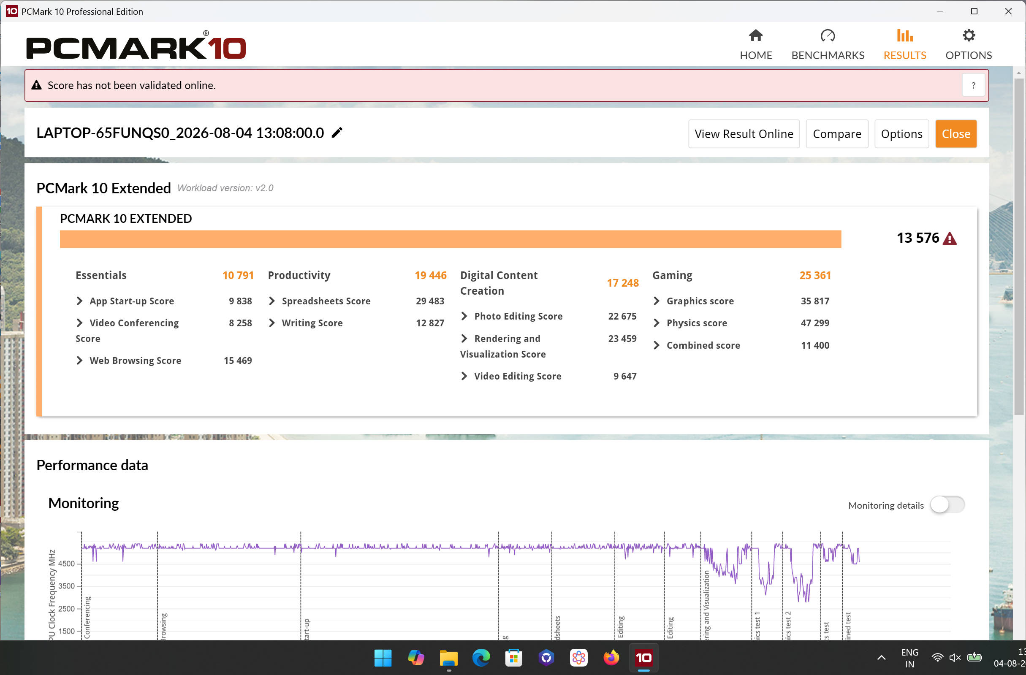Click the PCMark 10 Extended title heading
Image resolution: width=1026 pixels, height=675 pixels.
[103, 188]
